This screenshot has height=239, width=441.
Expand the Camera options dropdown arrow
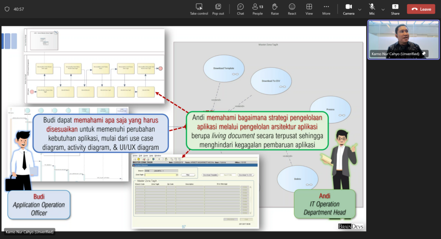(360, 9)
